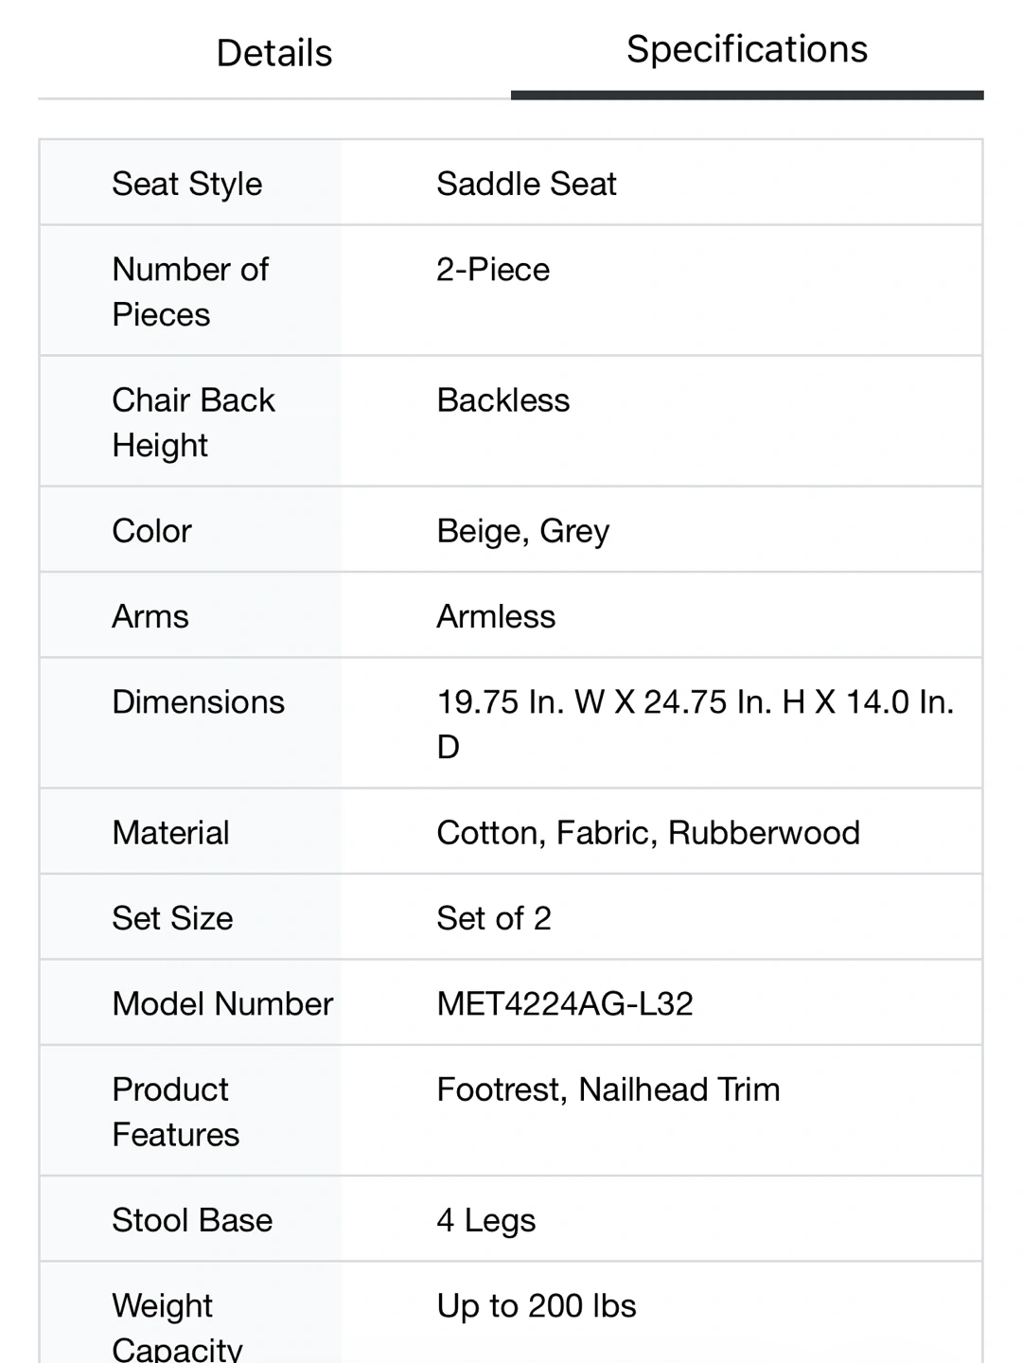Viewport: 1022px width, 1363px height.
Task: Click the Seat Style row label
Action: tap(187, 184)
